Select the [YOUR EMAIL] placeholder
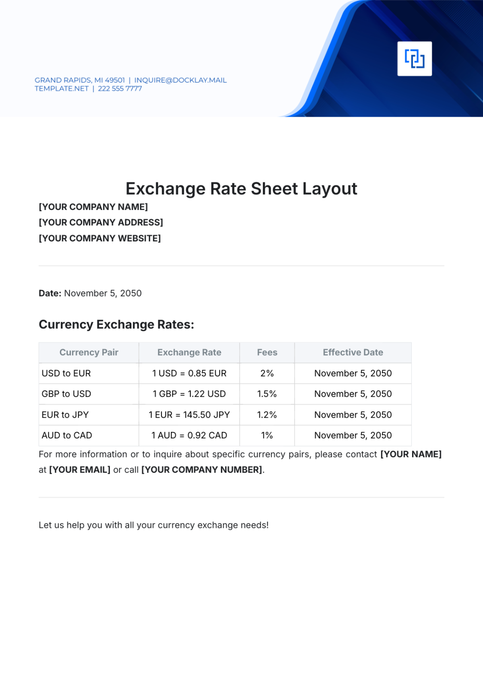Image resolution: width=483 pixels, height=684 pixels. click(80, 470)
